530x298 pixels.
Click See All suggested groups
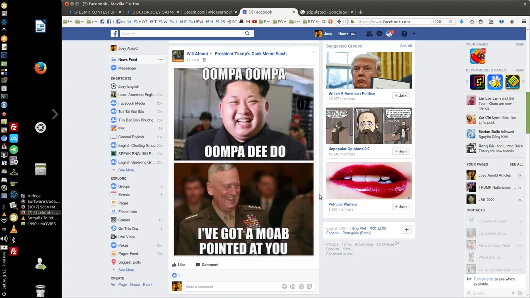406,46
